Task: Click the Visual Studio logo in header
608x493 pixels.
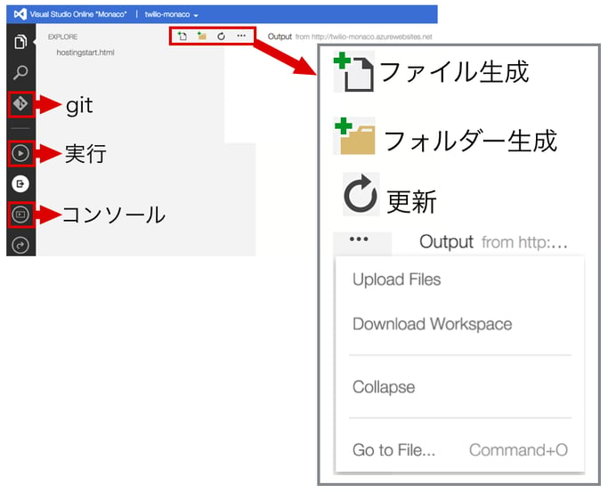Action: pos(20,14)
